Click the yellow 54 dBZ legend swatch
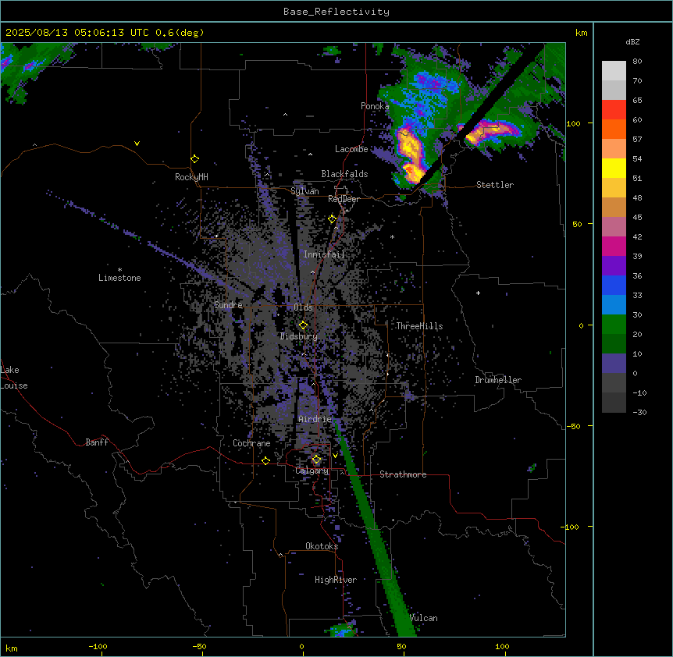The image size is (673, 657). (x=614, y=168)
